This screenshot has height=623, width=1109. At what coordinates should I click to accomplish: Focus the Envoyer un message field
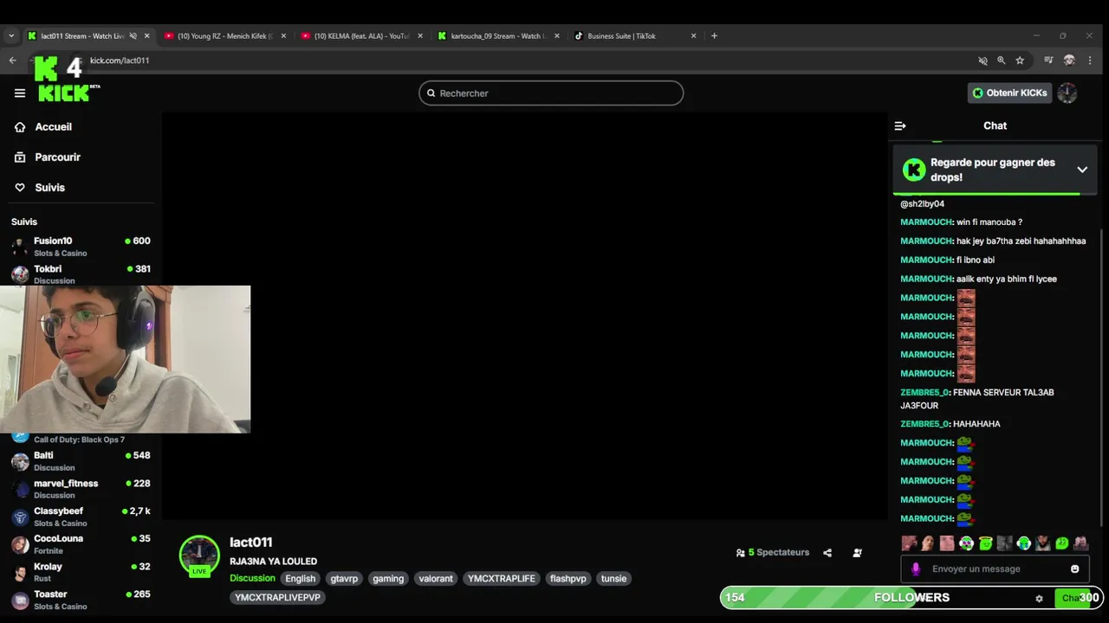coord(996,568)
